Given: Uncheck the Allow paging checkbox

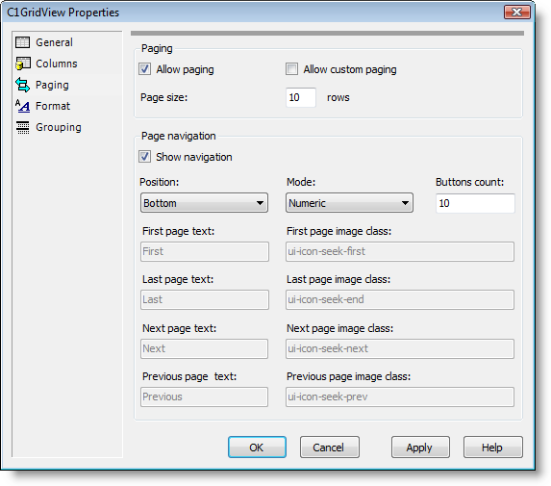Looking at the screenshot, I should tap(145, 69).
